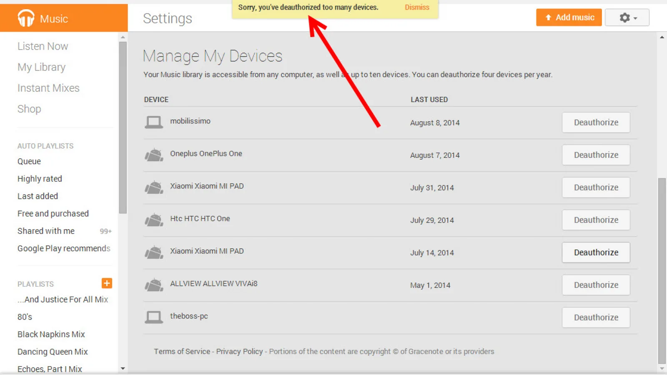Open Dancing Queen Mix playlist
667x375 pixels.
[53, 352]
